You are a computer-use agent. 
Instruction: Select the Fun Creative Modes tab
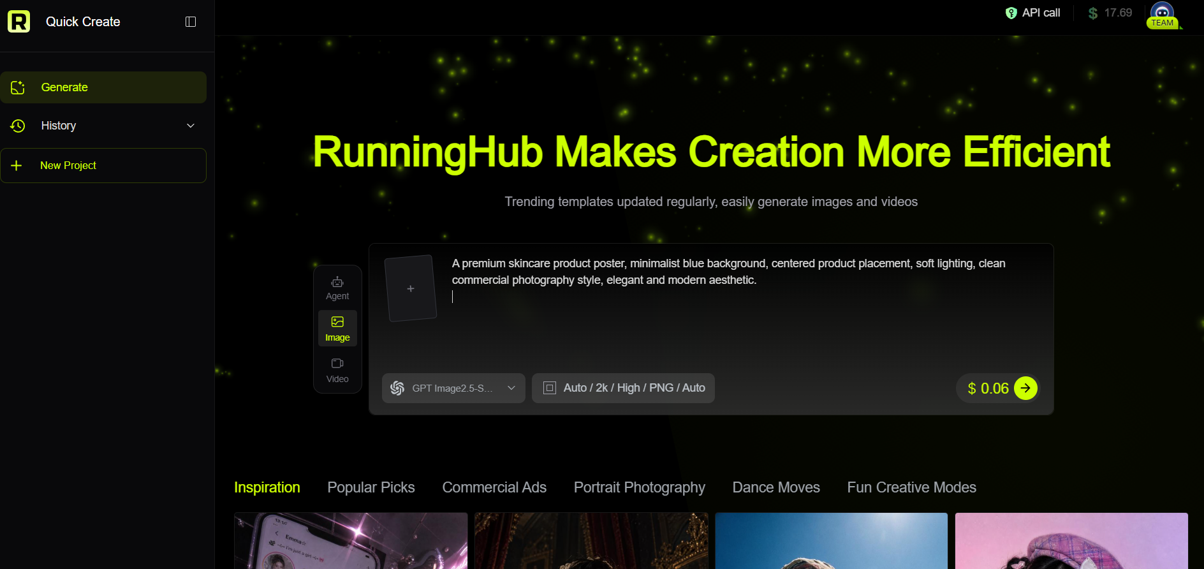click(x=912, y=487)
